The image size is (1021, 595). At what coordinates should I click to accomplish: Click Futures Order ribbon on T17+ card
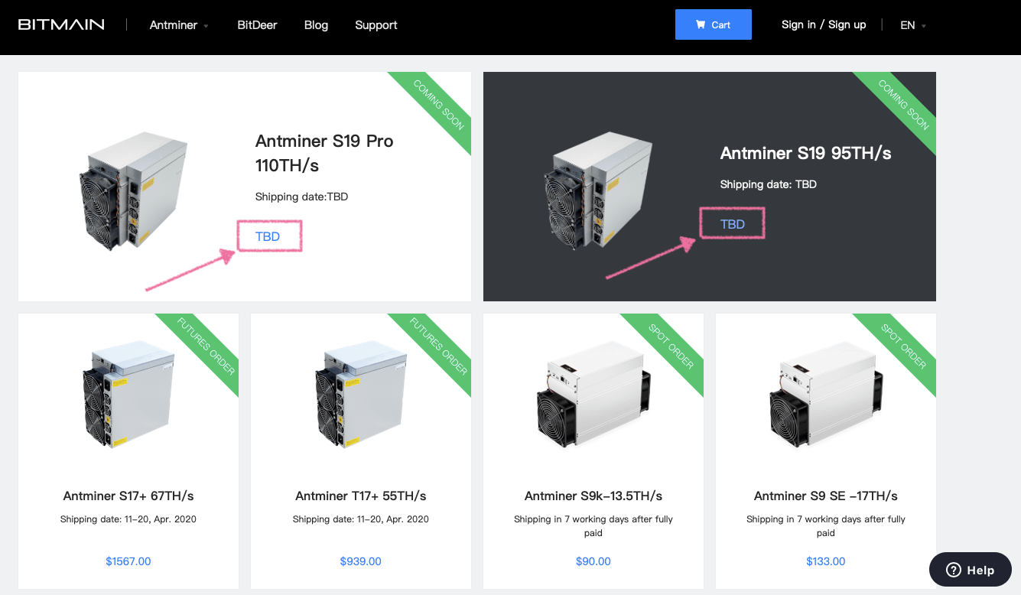tap(438, 346)
